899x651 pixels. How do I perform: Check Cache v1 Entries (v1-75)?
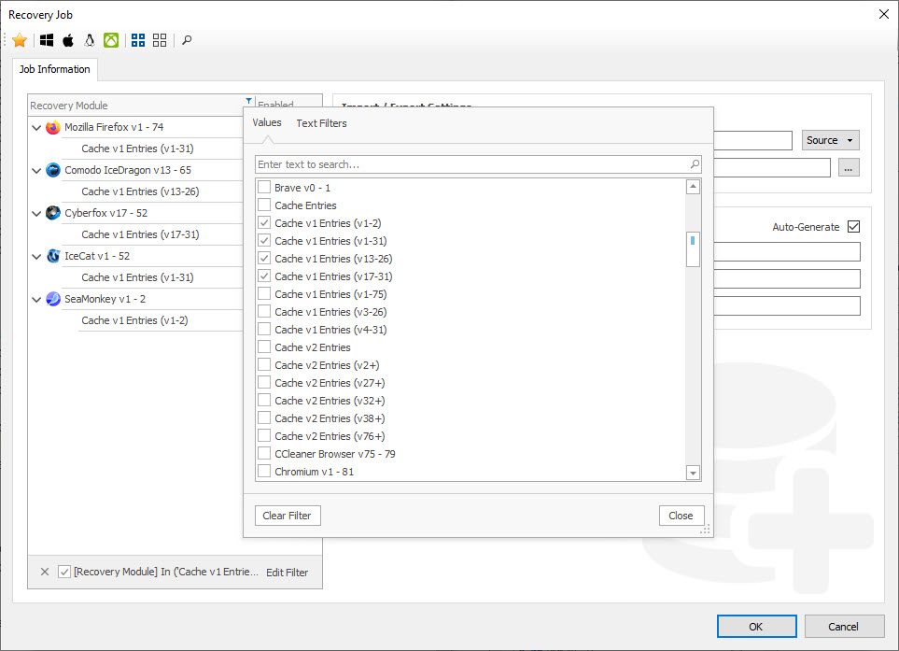click(264, 294)
